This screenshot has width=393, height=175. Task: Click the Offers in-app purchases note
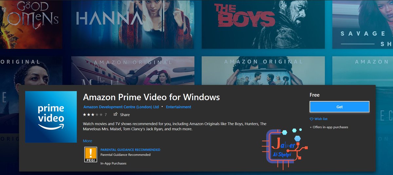329,127
